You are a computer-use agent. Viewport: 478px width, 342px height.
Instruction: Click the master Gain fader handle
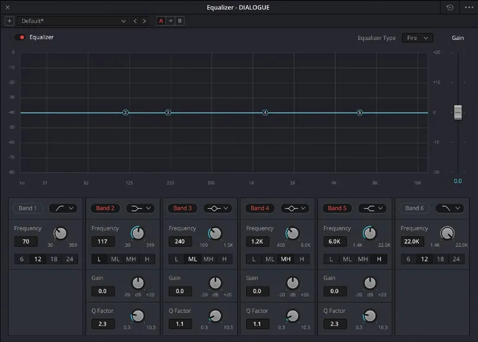(x=458, y=113)
